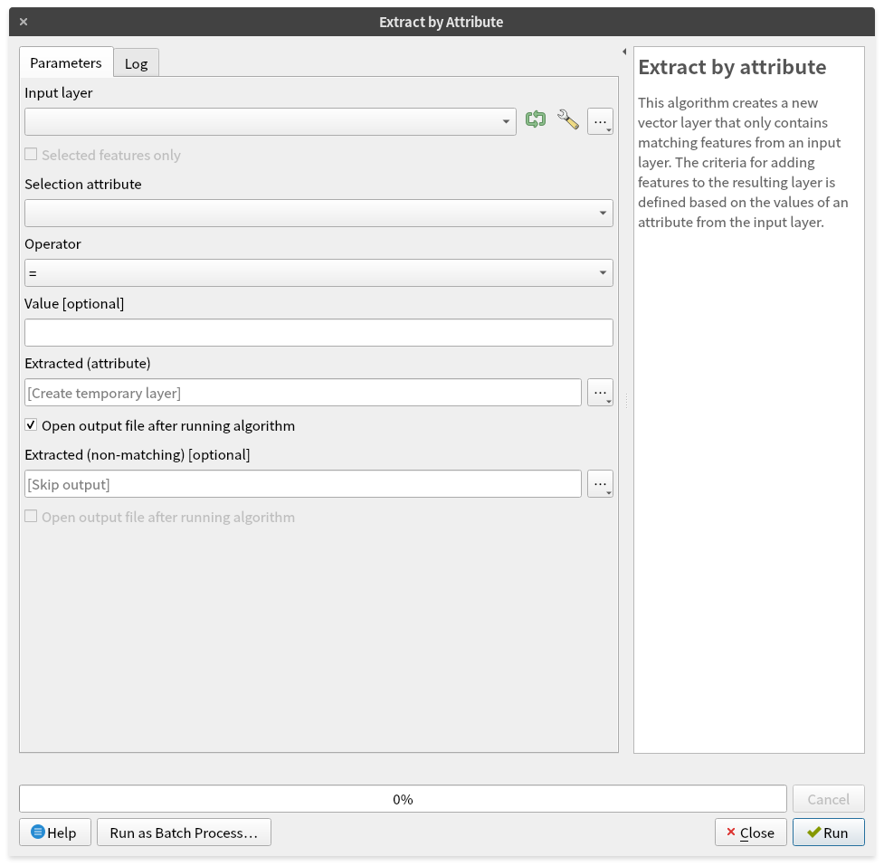Viewport: 884px width, 866px height.
Task: Open advanced options wrench icon
Action: point(567,120)
